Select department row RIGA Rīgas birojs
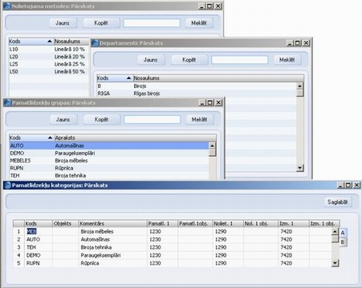This screenshot has height=288, width=362. click(197, 94)
